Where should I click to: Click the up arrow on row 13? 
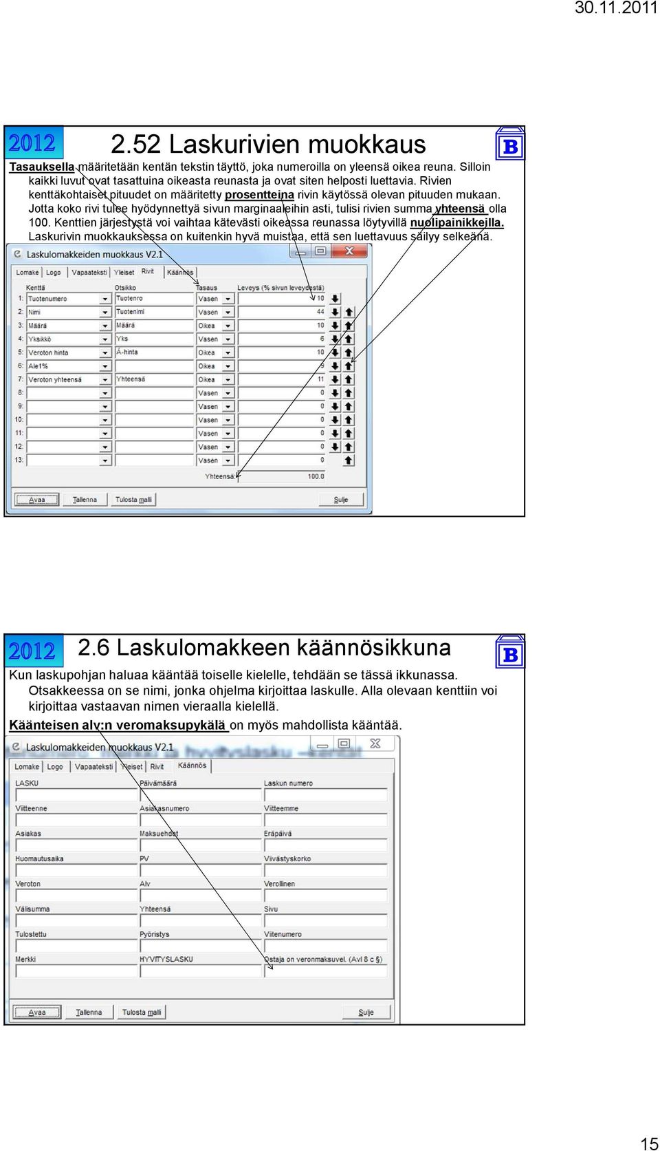(349, 460)
